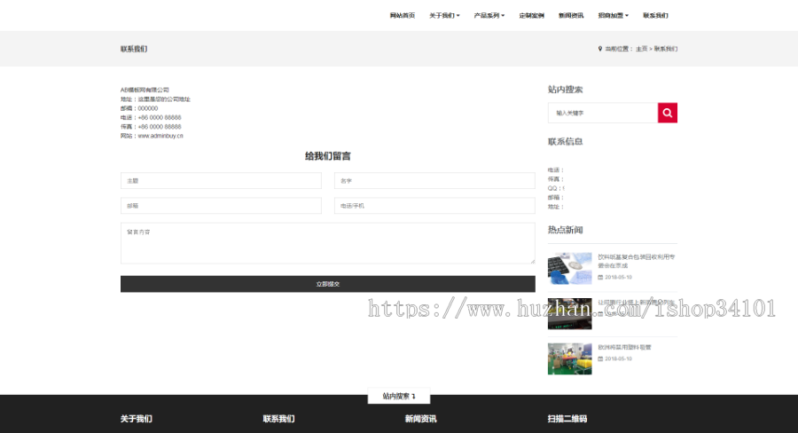This screenshot has height=433, width=798.
Task: Click the red search magnifier button
Action: [x=667, y=113]
